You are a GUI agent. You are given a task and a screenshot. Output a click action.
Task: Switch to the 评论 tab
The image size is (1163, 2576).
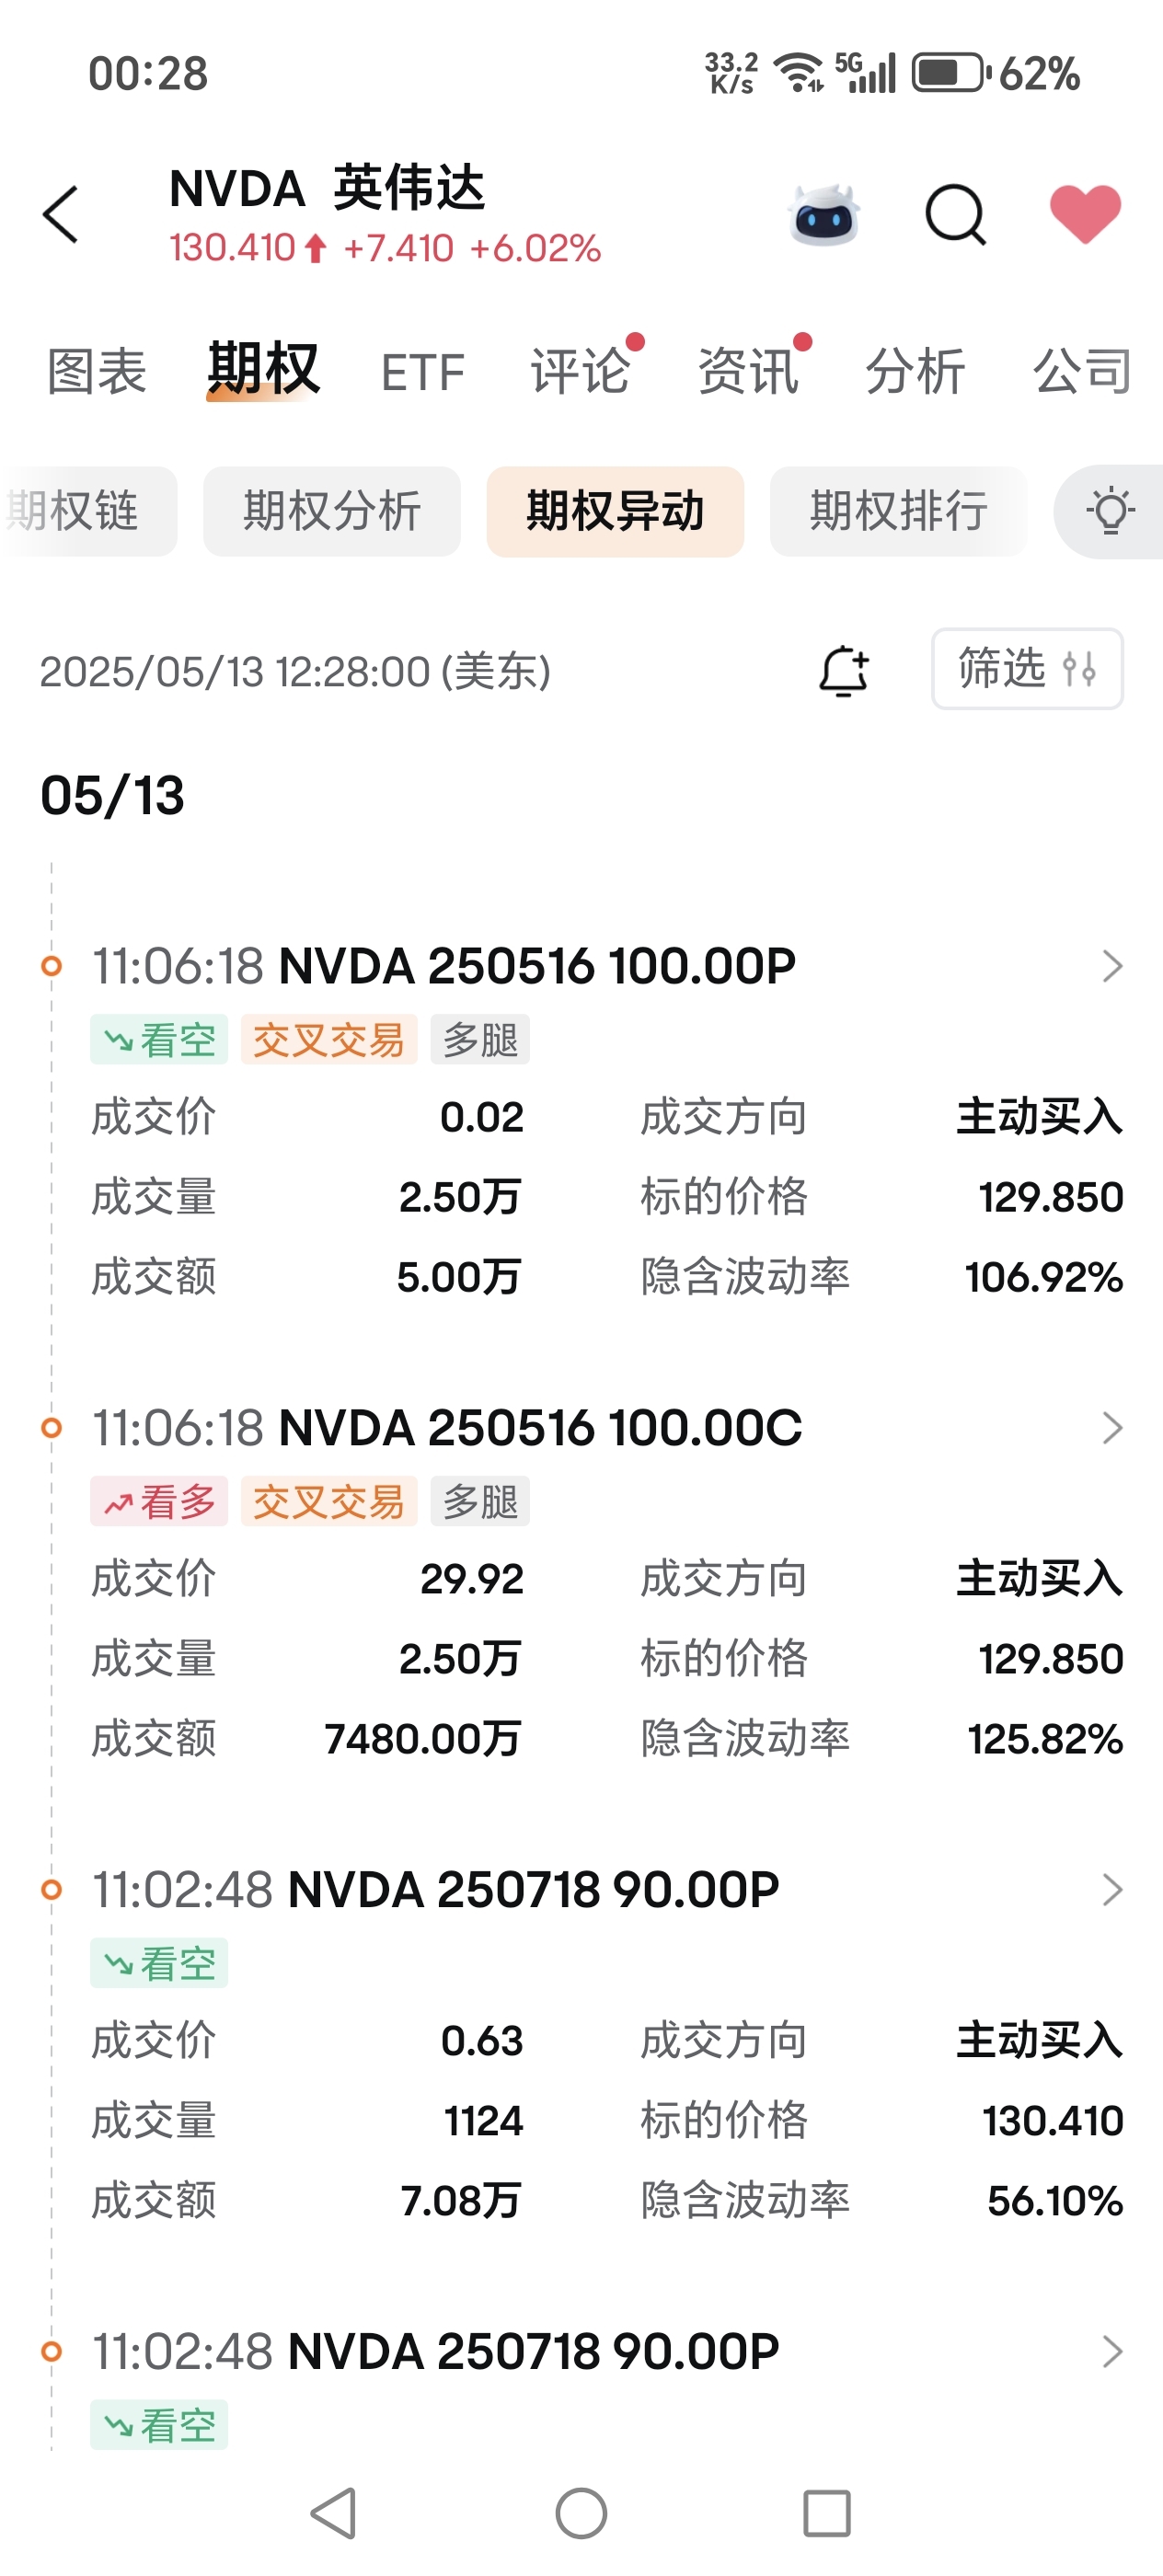(581, 372)
